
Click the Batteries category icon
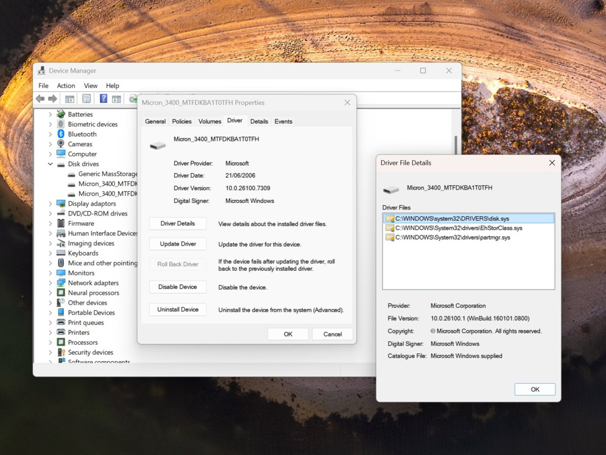[x=60, y=114]
